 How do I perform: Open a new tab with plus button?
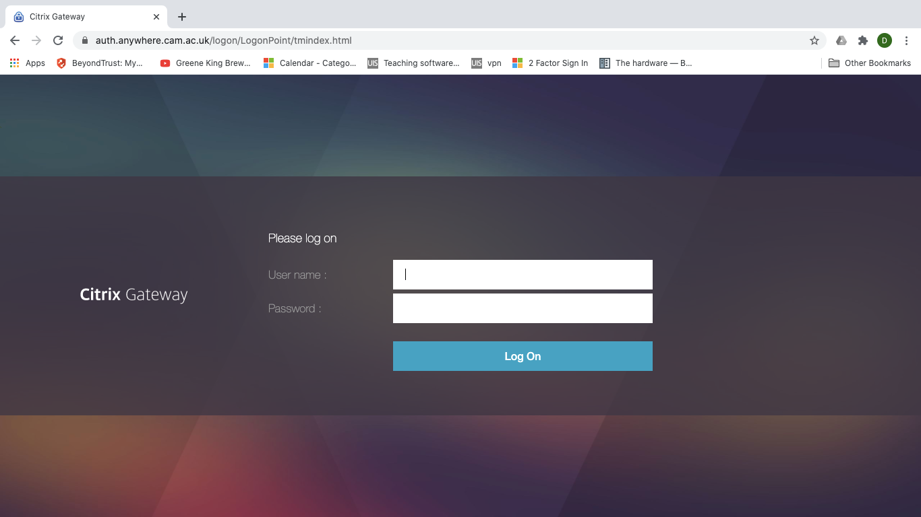coord(182,17)
